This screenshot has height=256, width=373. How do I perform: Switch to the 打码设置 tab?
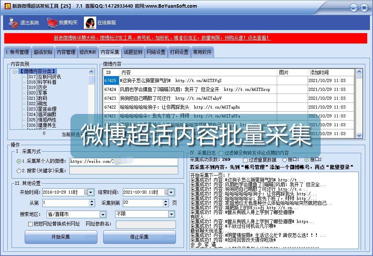179,52
